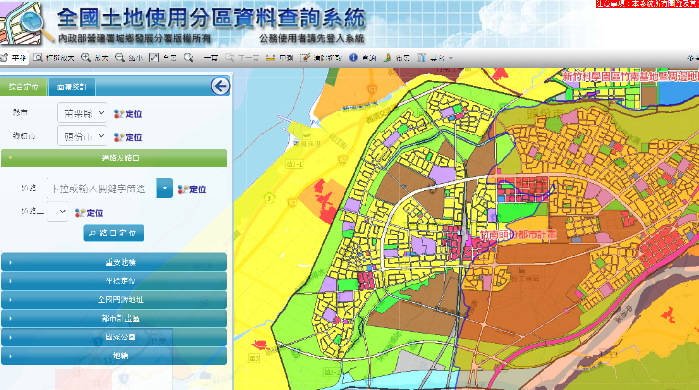The image size is (699, 390).
Task: Select the 量測 measure tool
Action: (x=280, y=58)
